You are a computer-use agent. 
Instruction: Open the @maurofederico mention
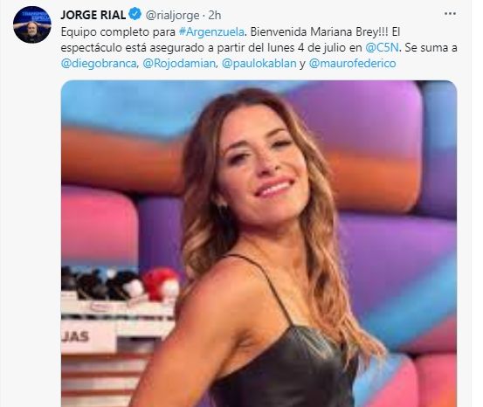pyautogui.click(x=352, y=63)
